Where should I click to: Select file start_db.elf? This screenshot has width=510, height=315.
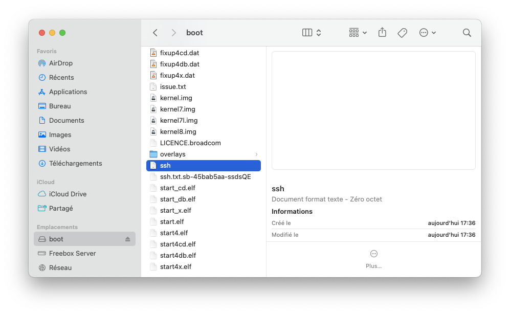(204, 199)
